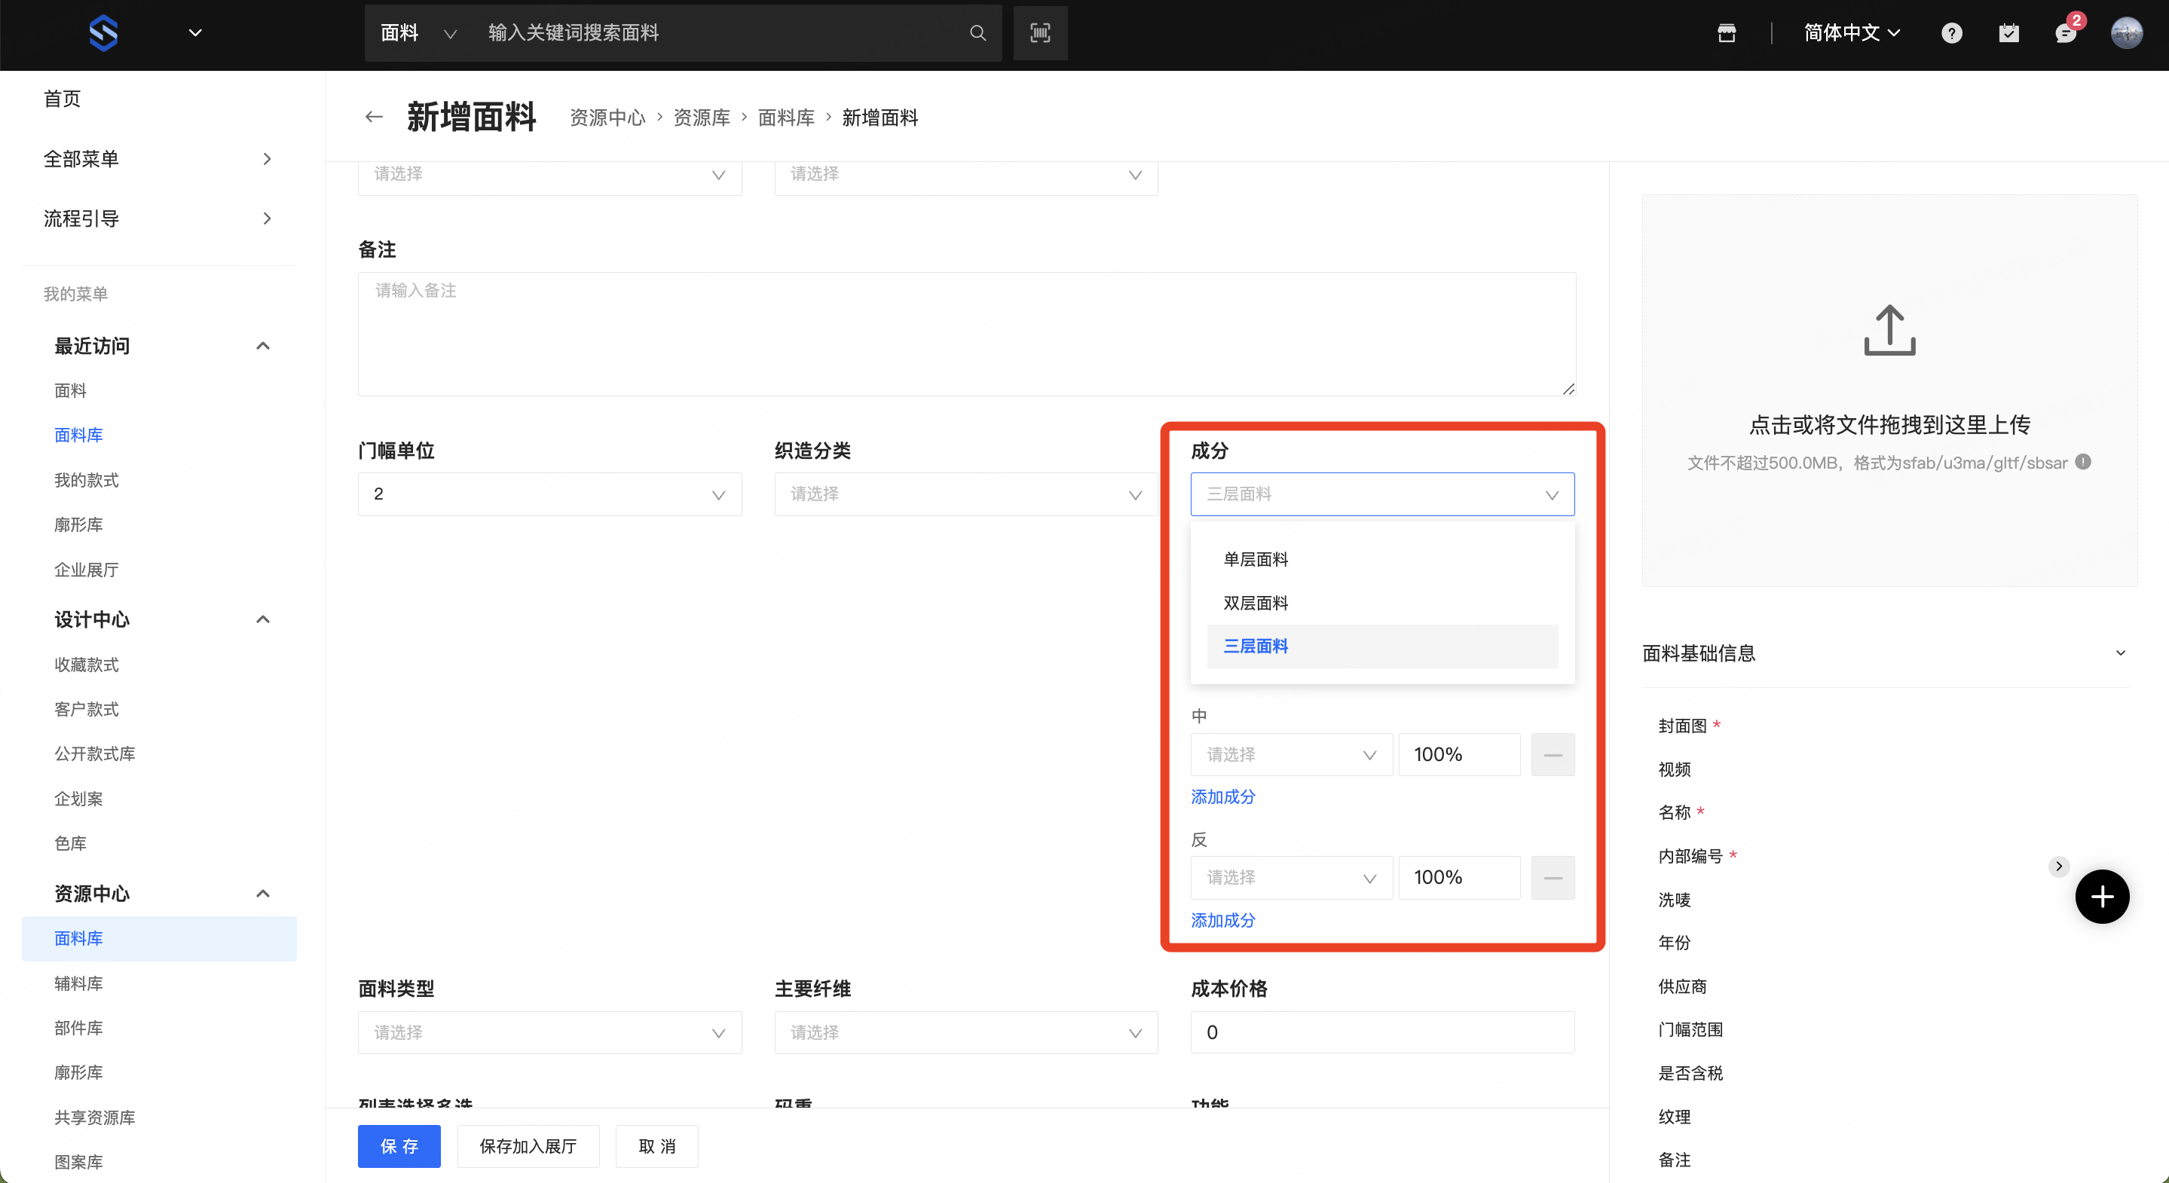Viewport: 2169px width, 1183px height.
Task: Select 双层面料 from the dropdown list
Action: coord(1256,603)
